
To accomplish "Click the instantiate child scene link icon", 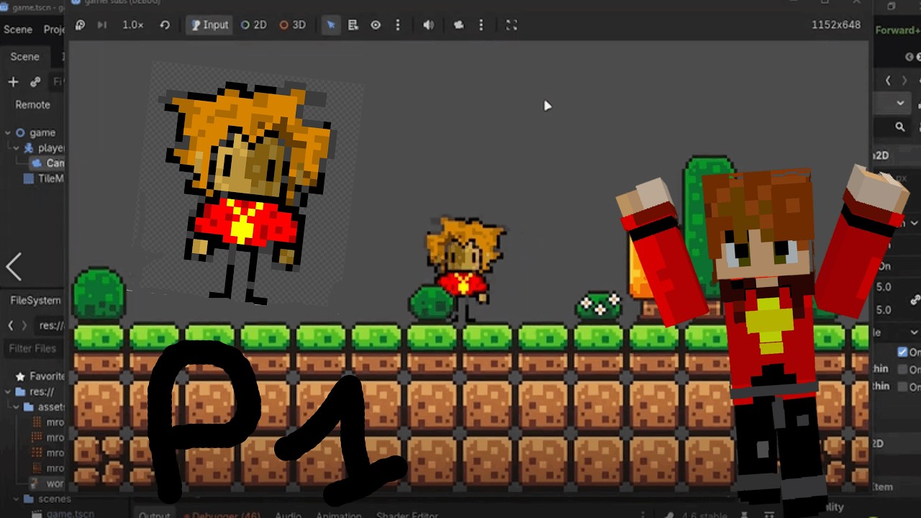I will [x=35, y=82].
